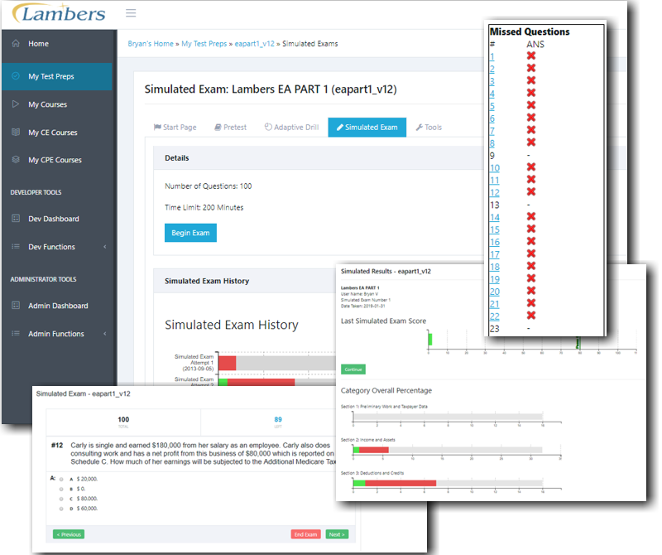Image resolution: width=662 pixels, height=555 pixels.
Task: Click the hamburger menu icon beside Lambers logo
Action: (x=131, y=13)
